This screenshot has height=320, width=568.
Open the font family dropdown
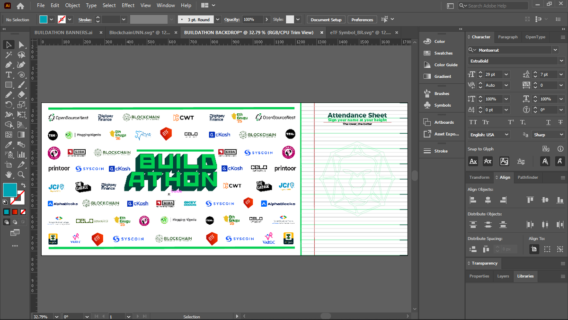point(555,50)
